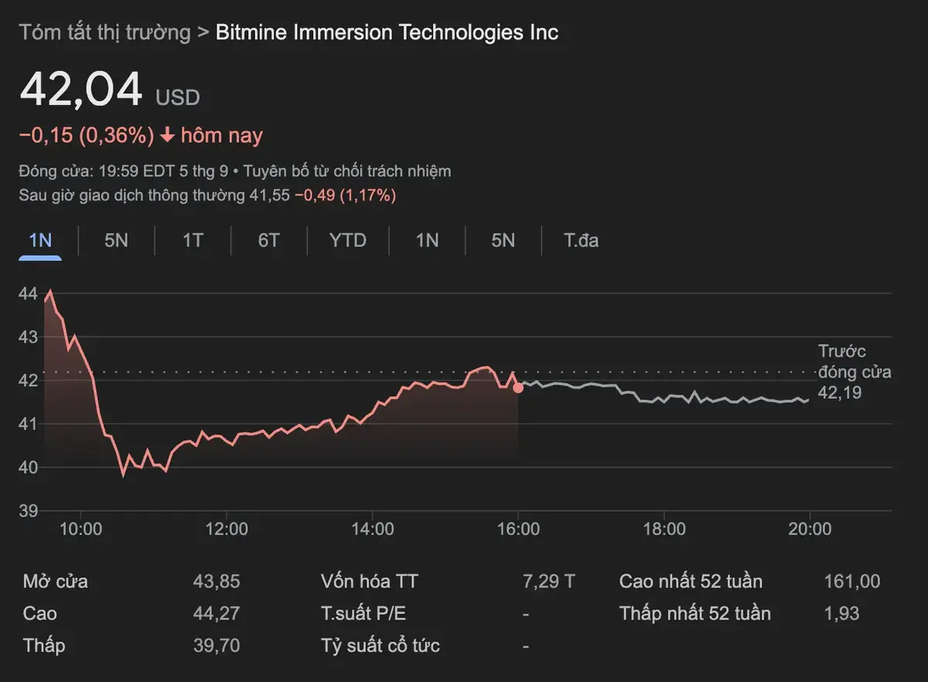The height and width of the screenshot is (682, 928).
Task: Open the 1T one-month chart view
Action: [x=192, y=240]
